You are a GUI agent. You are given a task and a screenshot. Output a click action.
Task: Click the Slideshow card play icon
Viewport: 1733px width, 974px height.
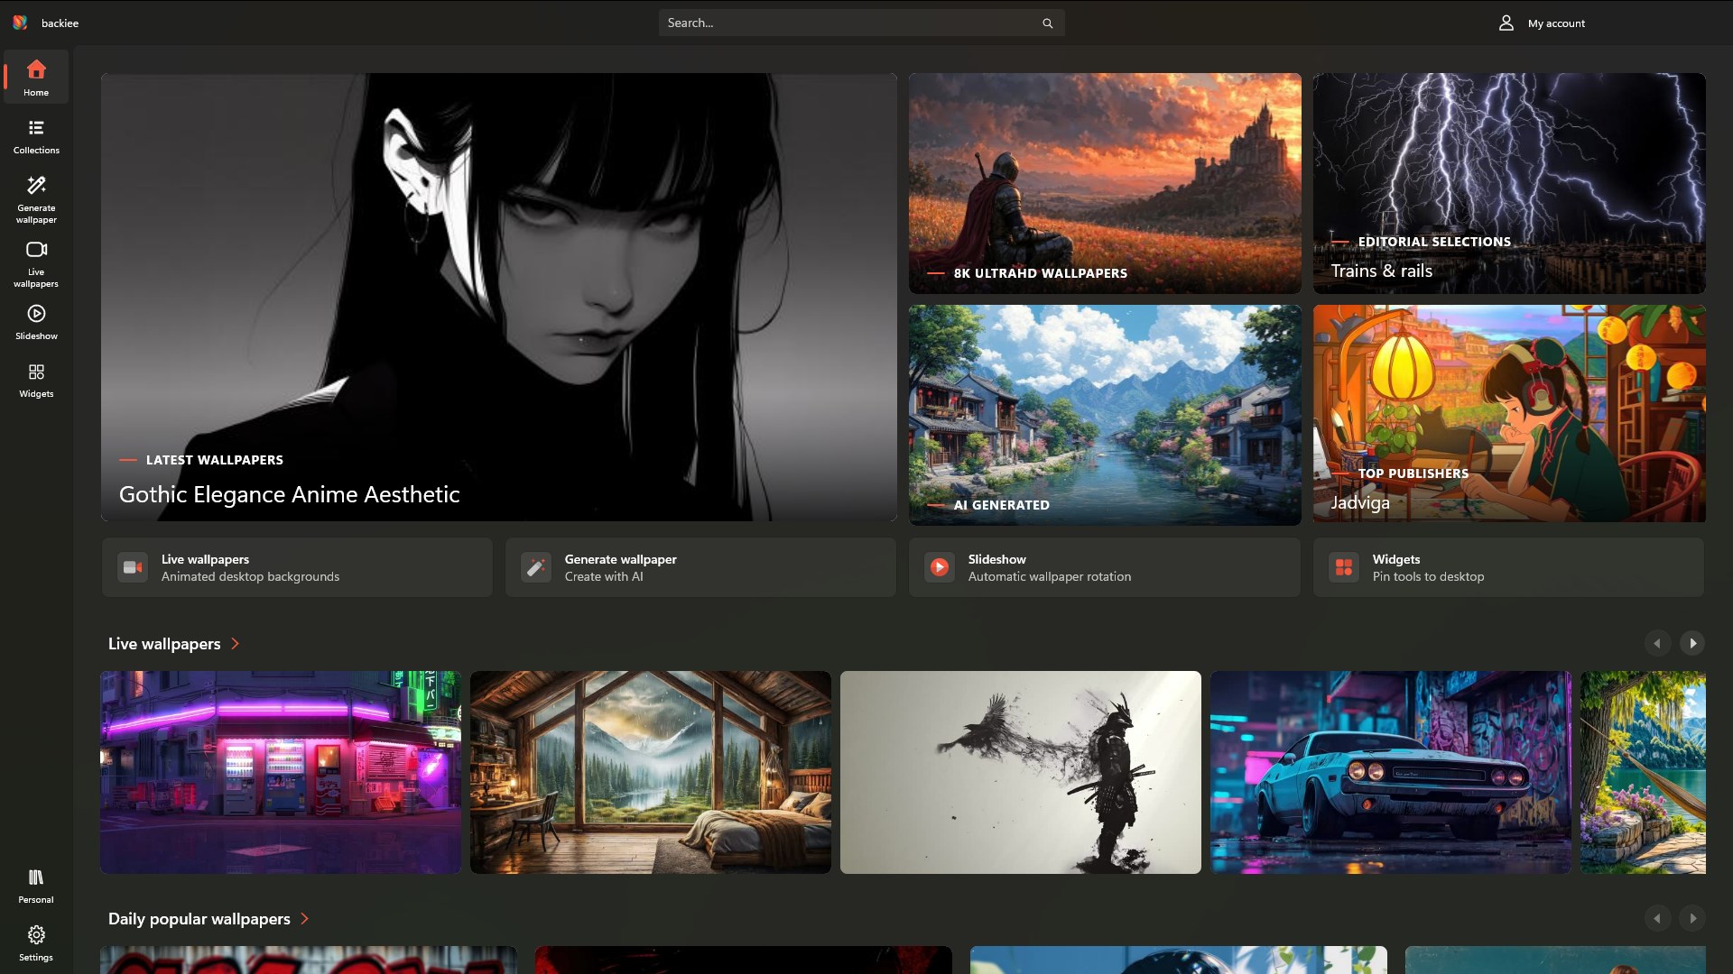click(940, 567)
